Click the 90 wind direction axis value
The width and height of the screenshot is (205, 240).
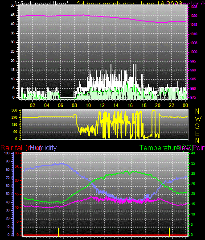[x=15, y=132]
